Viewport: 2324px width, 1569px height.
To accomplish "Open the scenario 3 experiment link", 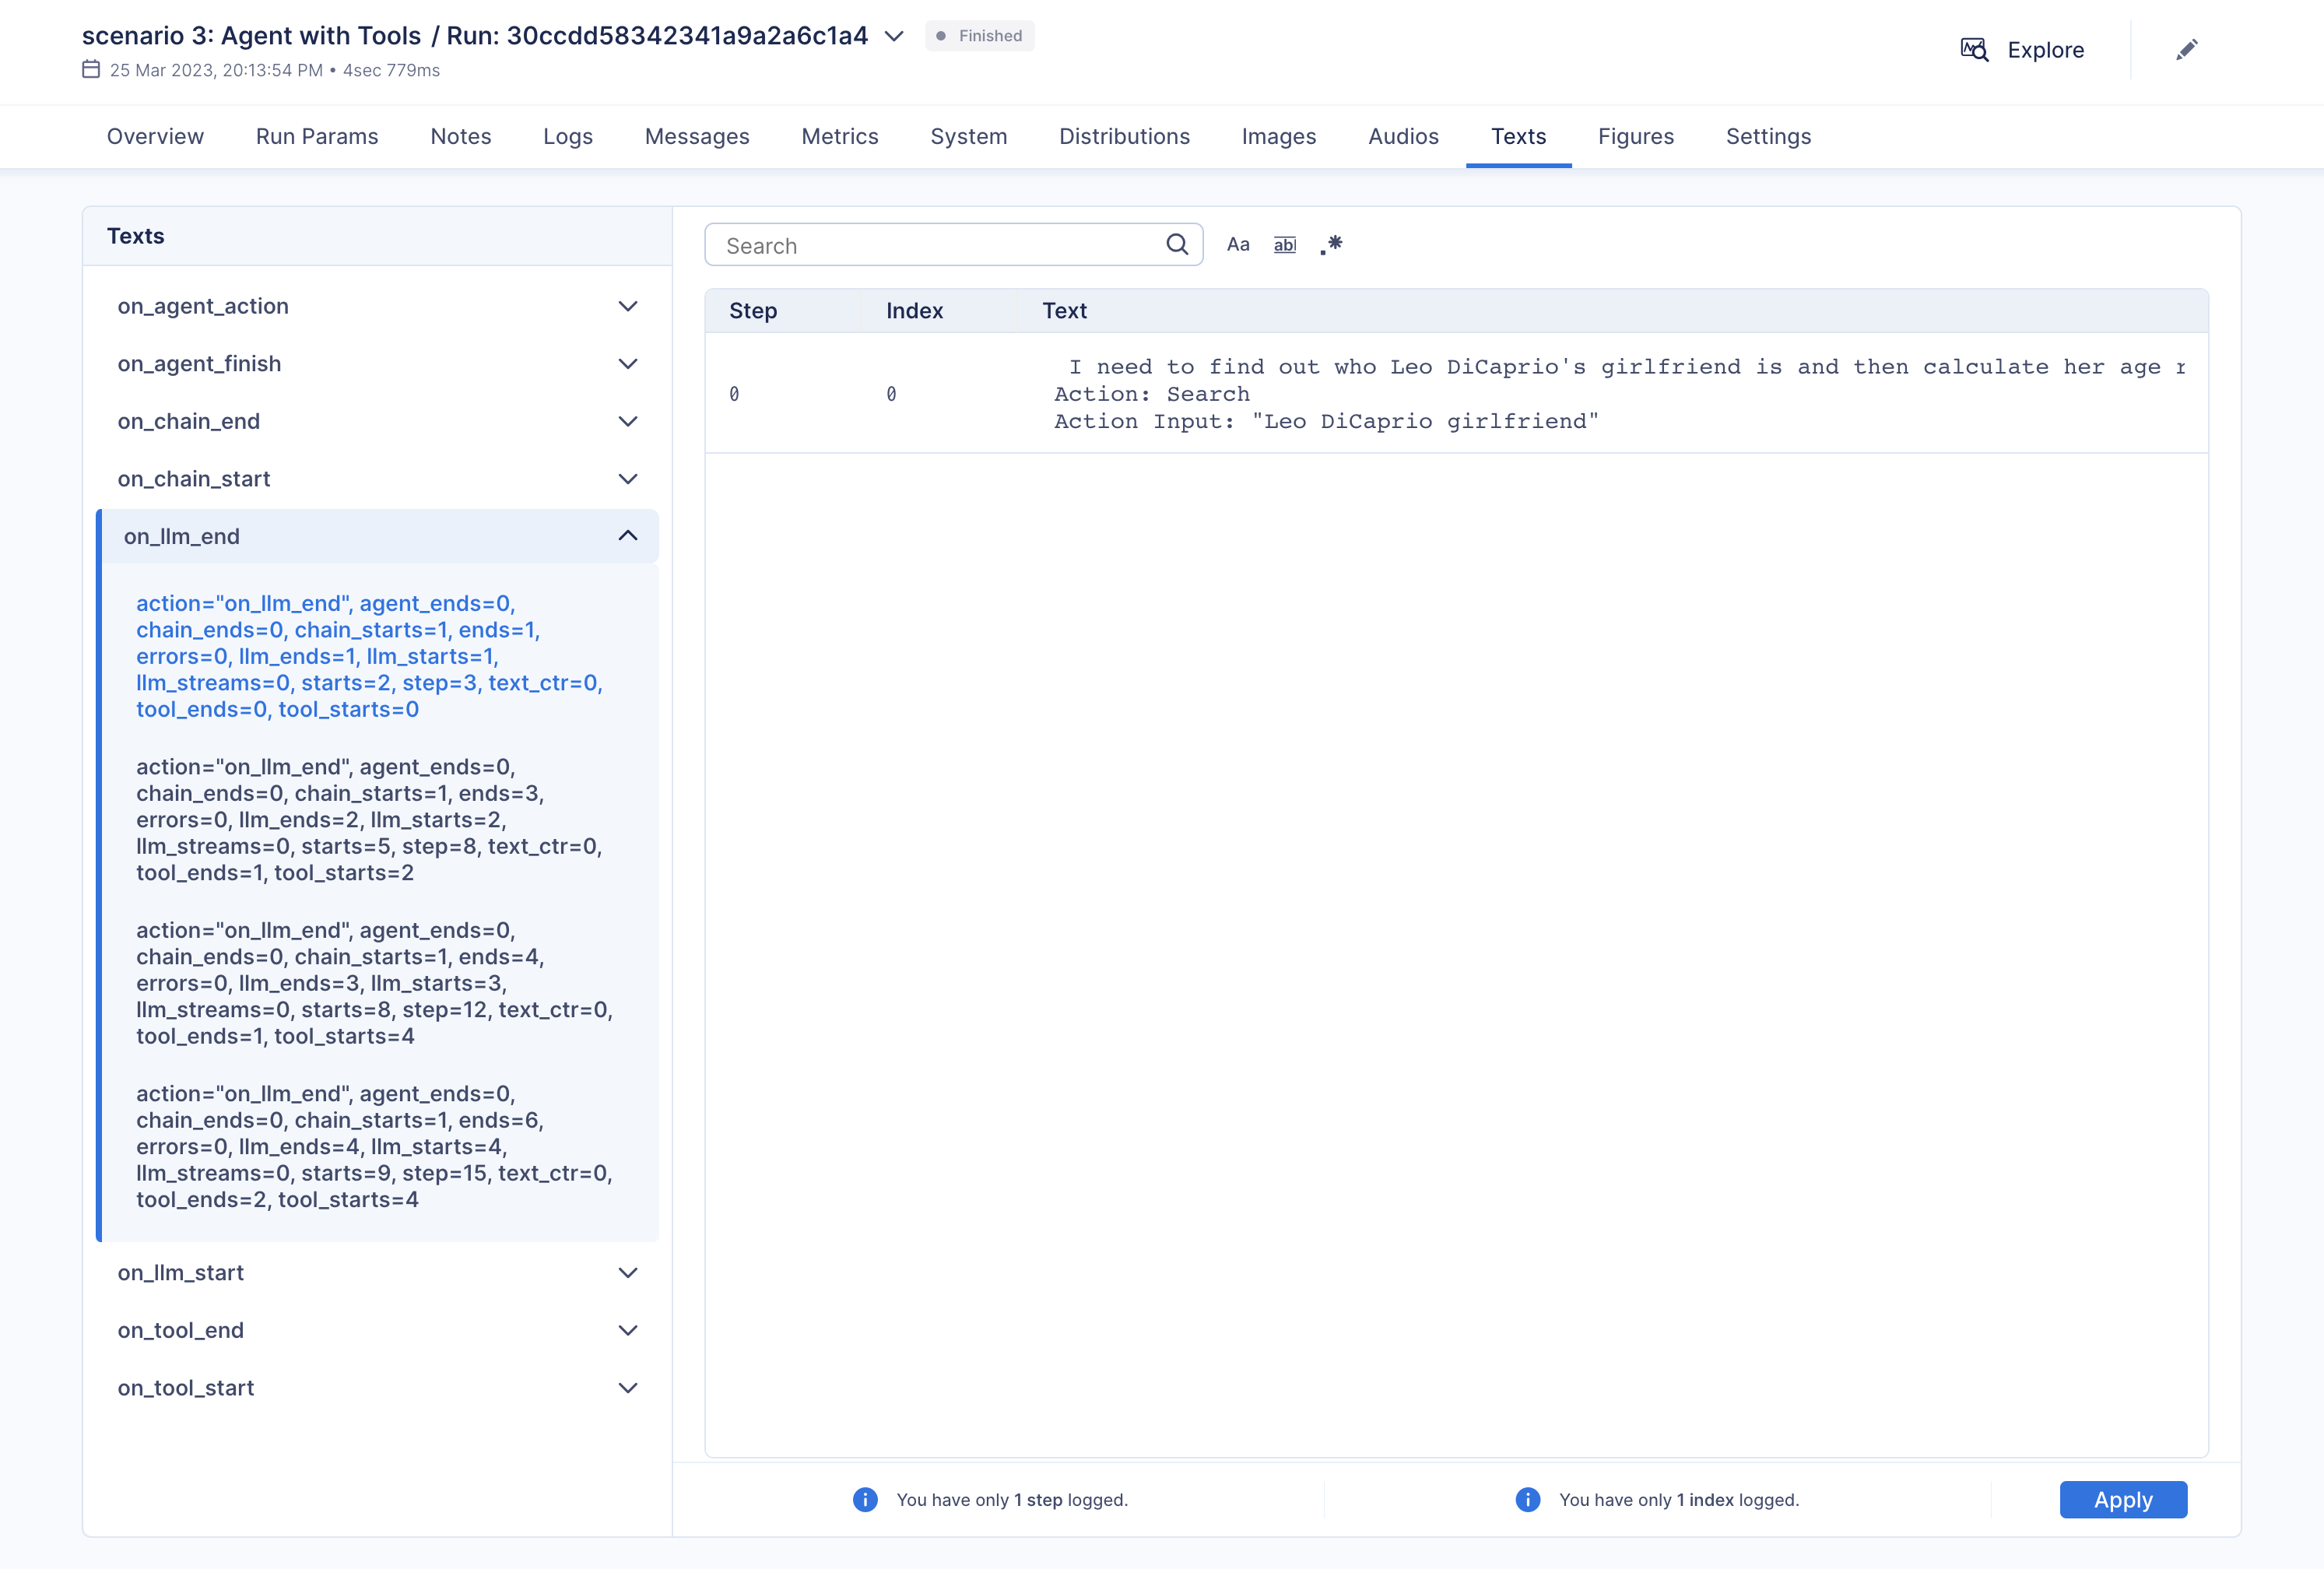I will click(251, 36).
